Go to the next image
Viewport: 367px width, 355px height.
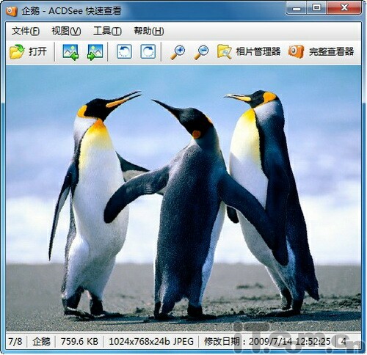pos(95,52)
